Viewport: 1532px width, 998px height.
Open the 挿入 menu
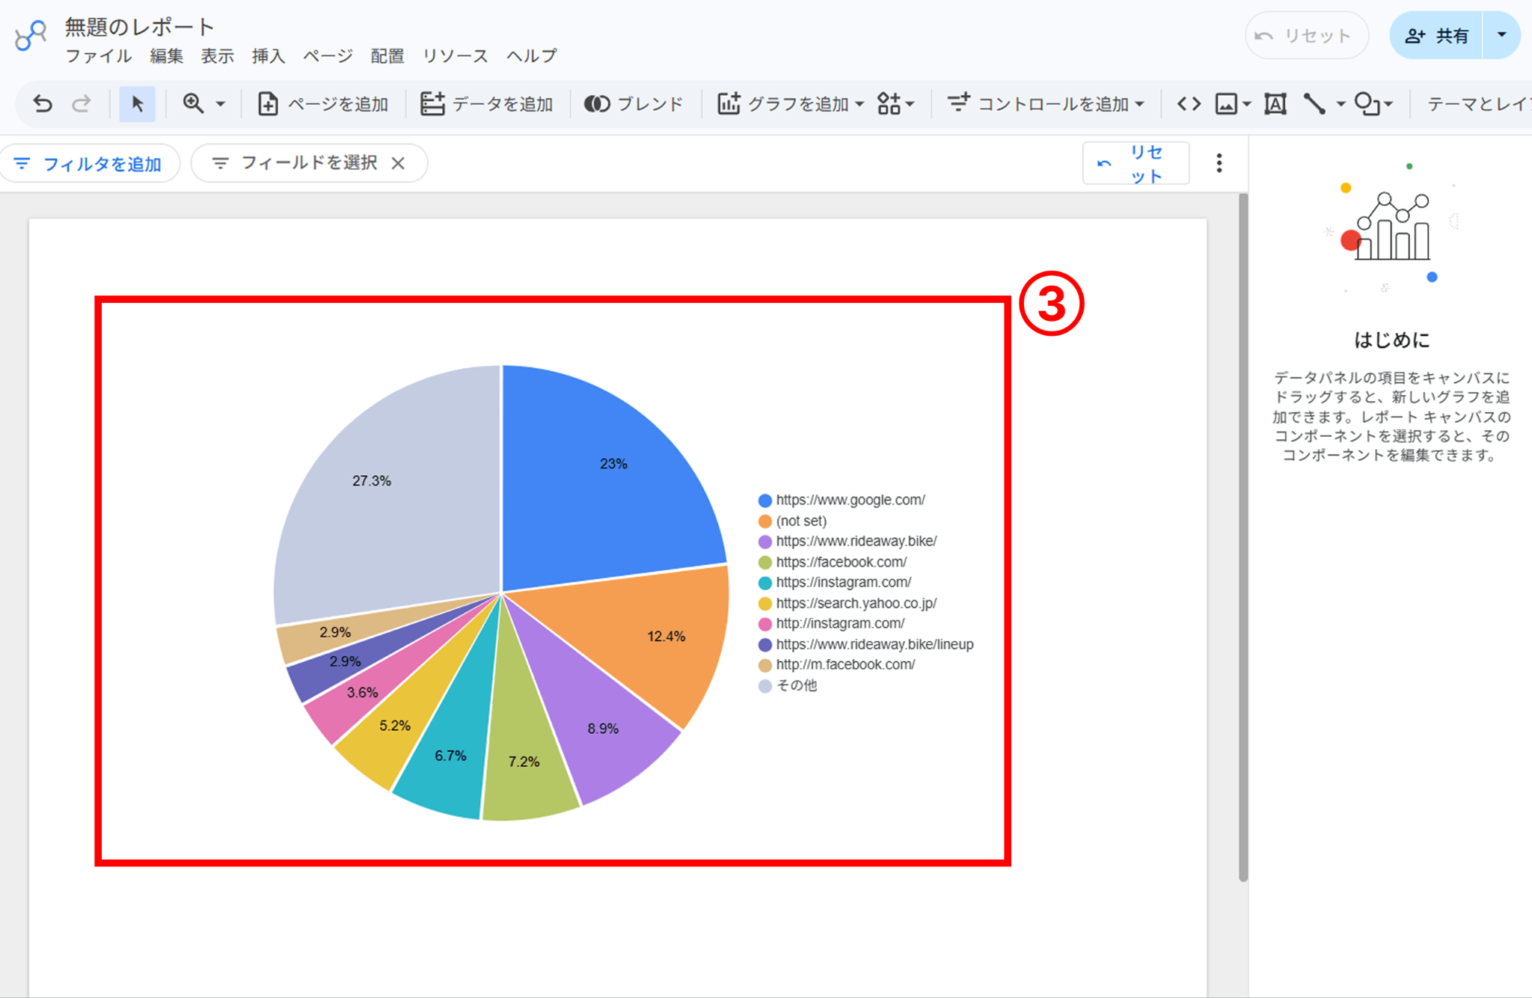(268, 56)
